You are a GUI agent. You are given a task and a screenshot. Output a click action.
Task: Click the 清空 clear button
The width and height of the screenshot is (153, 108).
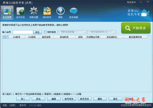point(115,99)
